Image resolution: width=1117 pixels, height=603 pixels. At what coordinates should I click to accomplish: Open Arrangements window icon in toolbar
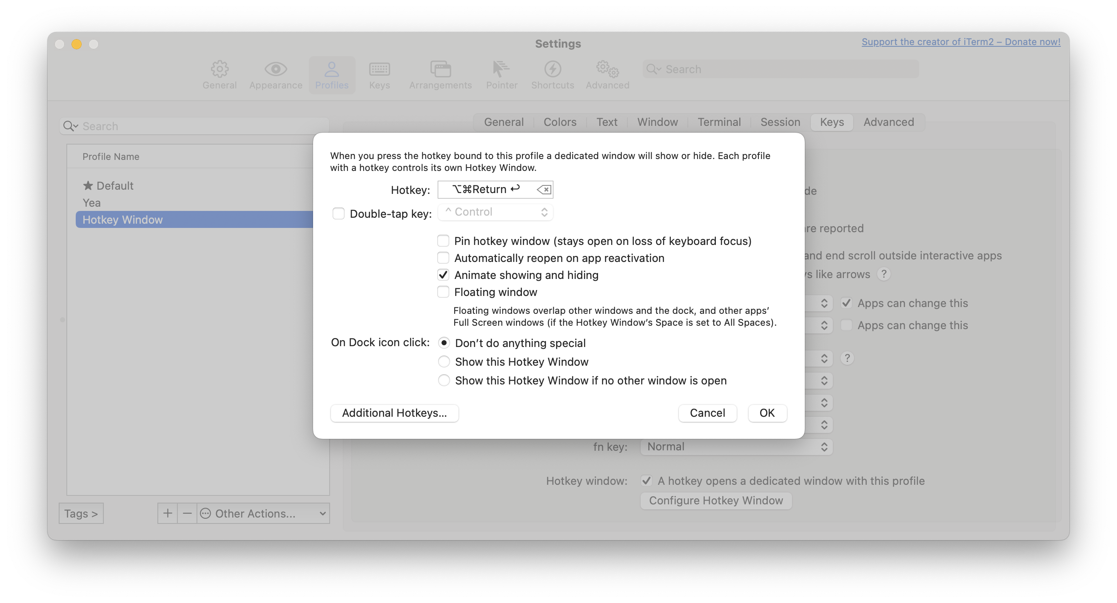(x=440, y=69)
